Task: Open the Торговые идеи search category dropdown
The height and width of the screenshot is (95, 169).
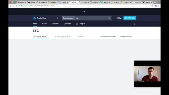Action: click(x=68, y=18)
